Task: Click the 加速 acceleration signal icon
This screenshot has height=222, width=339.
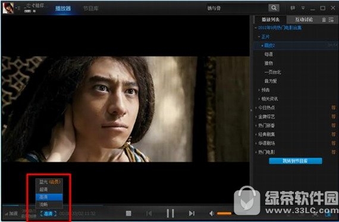Action: 7,214
